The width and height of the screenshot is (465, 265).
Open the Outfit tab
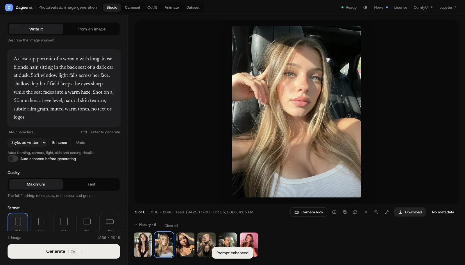click(152, 7)
